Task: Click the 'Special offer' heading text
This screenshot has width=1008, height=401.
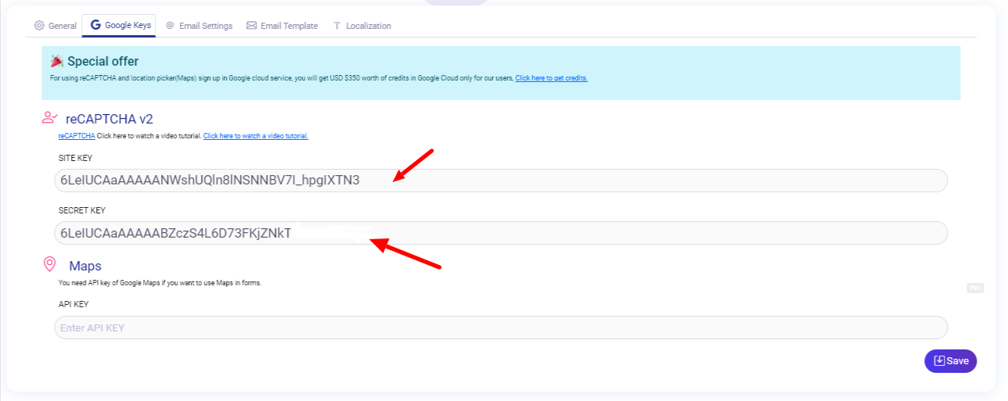Action: click(x=102, y=61)
